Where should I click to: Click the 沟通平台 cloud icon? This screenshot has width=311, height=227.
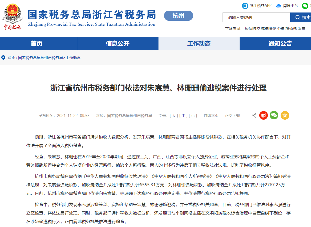[279, 6]
